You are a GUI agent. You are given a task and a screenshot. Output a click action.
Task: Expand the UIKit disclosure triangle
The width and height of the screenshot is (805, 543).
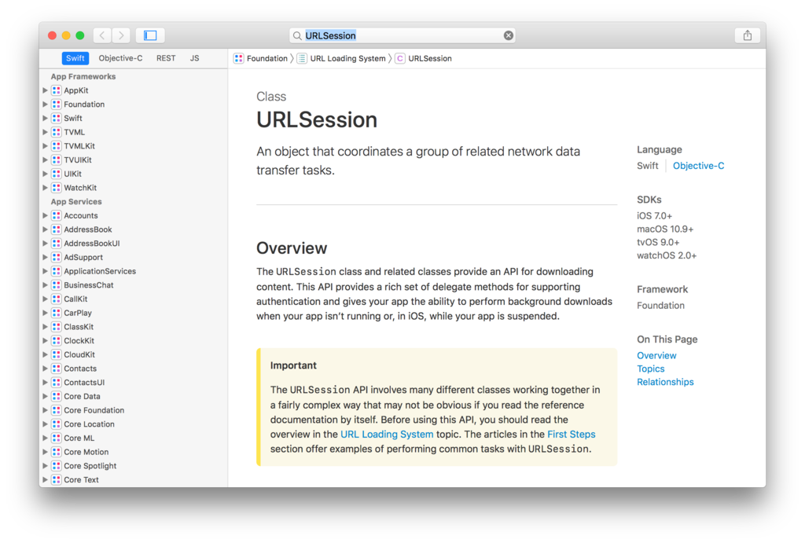tap(45, 174)
